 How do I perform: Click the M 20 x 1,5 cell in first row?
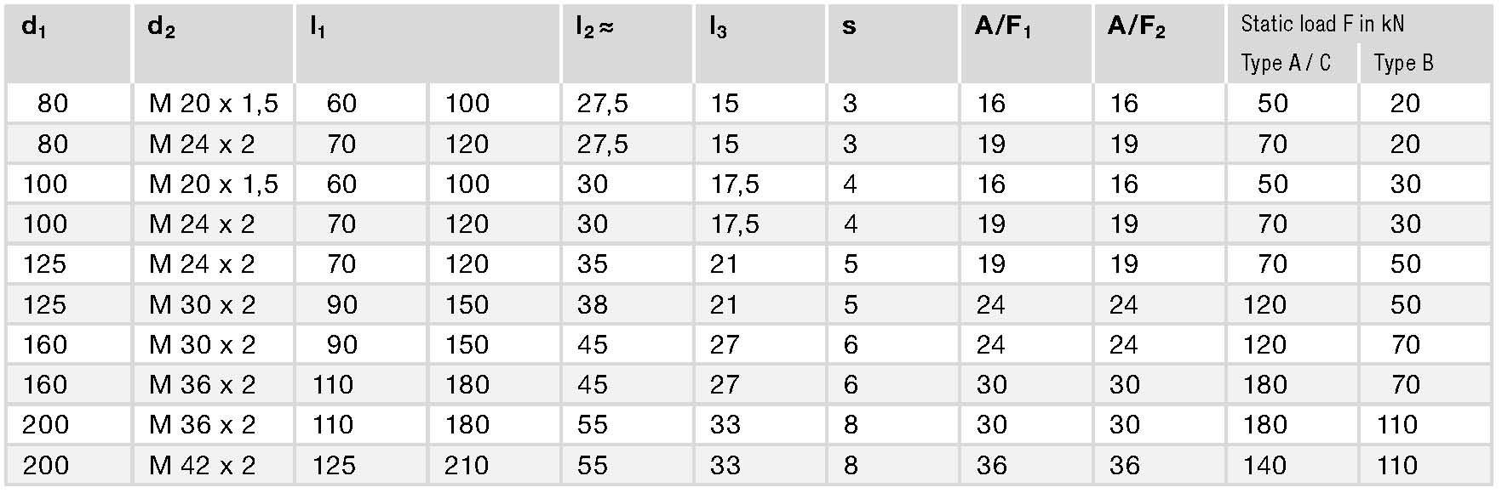(214, 104)
